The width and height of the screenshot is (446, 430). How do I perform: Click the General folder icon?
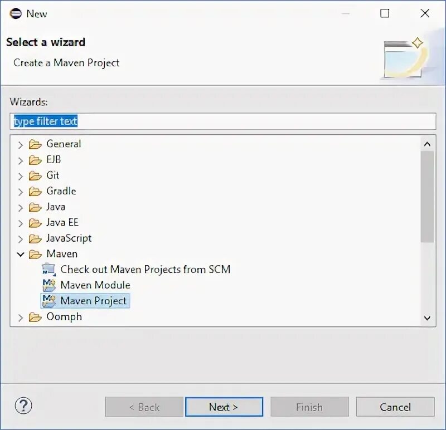35,144
